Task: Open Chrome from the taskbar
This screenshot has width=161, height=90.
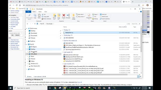Action: [55, 88]
